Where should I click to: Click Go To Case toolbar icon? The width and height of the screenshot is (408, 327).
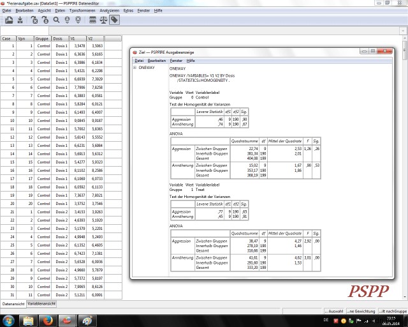(45, 20)
